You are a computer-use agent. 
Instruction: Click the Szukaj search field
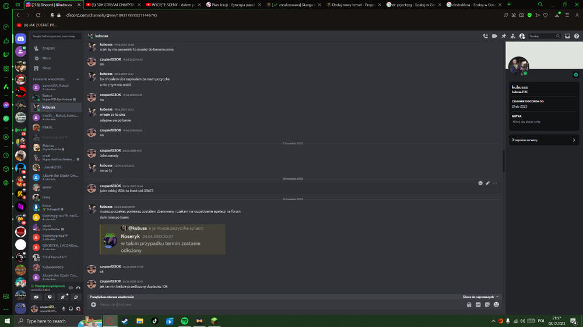[545, 36]
